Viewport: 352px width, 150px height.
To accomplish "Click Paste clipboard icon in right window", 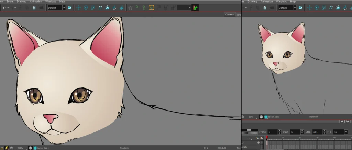I will [265, 8].
